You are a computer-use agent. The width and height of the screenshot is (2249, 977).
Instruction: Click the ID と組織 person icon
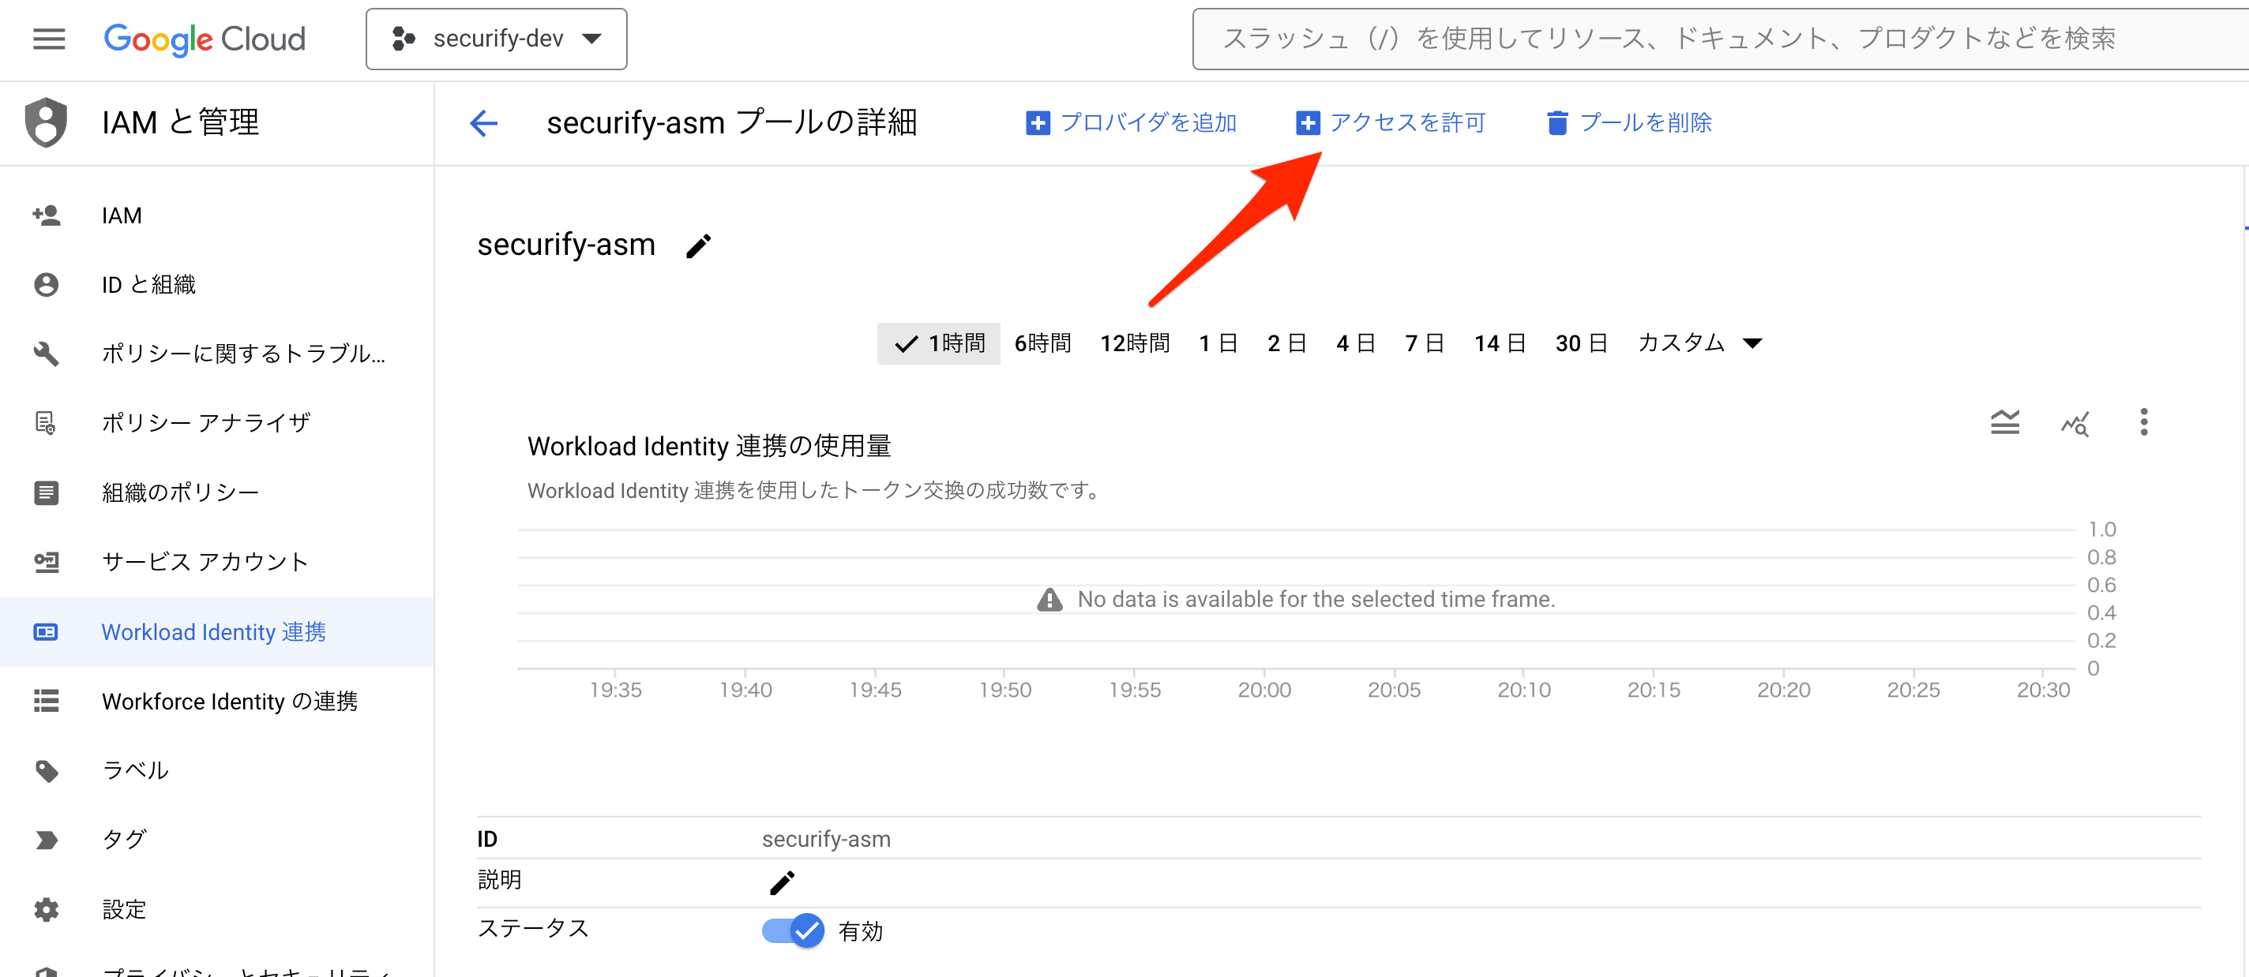[x=45, y=284]
